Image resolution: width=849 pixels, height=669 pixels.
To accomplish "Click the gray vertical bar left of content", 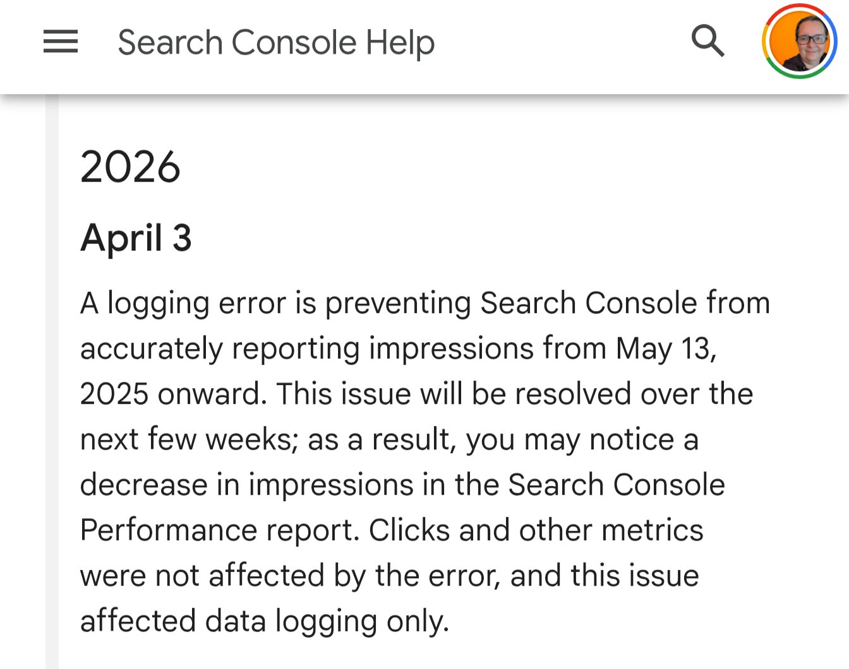I will coord(52,379).
